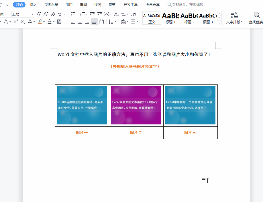
Task: Center align text
Action: coord(80,22)
